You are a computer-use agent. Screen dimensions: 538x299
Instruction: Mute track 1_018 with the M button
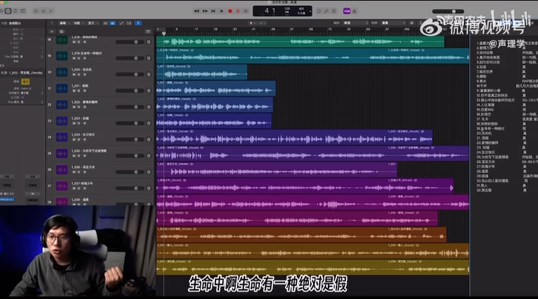click(x=74, y=42)
